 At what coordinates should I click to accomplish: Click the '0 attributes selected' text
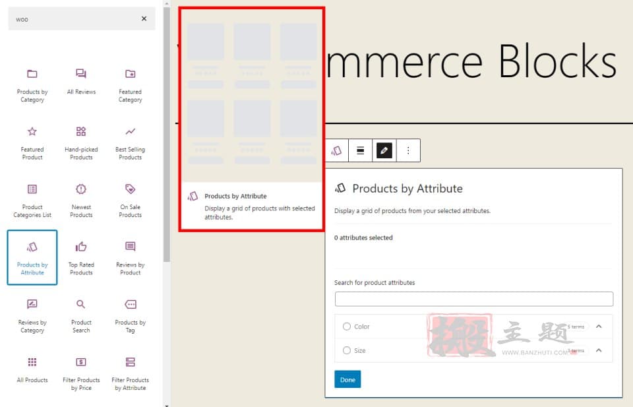tap(363, 238)
